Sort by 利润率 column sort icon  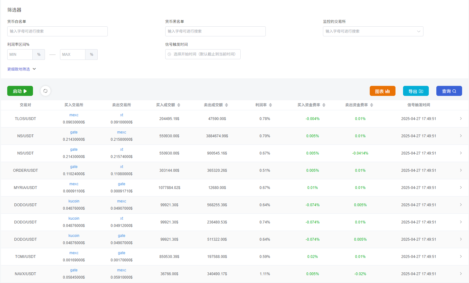270,105
